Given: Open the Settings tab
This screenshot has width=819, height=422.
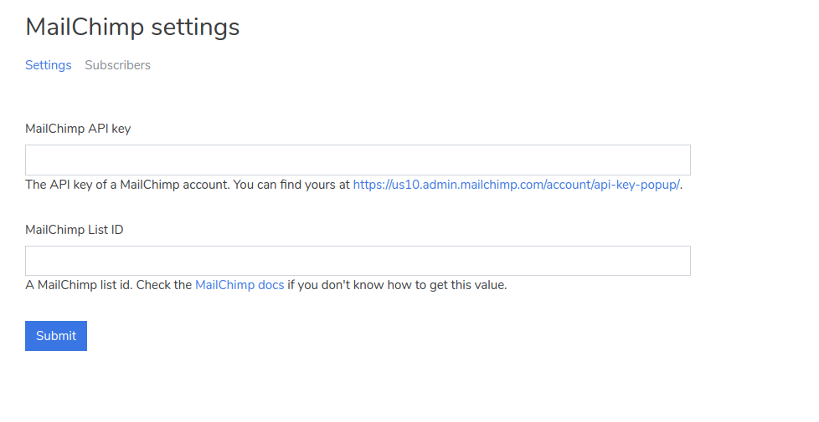Looking at the screenshot, I should click(48, 65).
